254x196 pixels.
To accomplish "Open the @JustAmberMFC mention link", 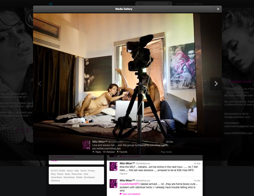I will point(130,184).
